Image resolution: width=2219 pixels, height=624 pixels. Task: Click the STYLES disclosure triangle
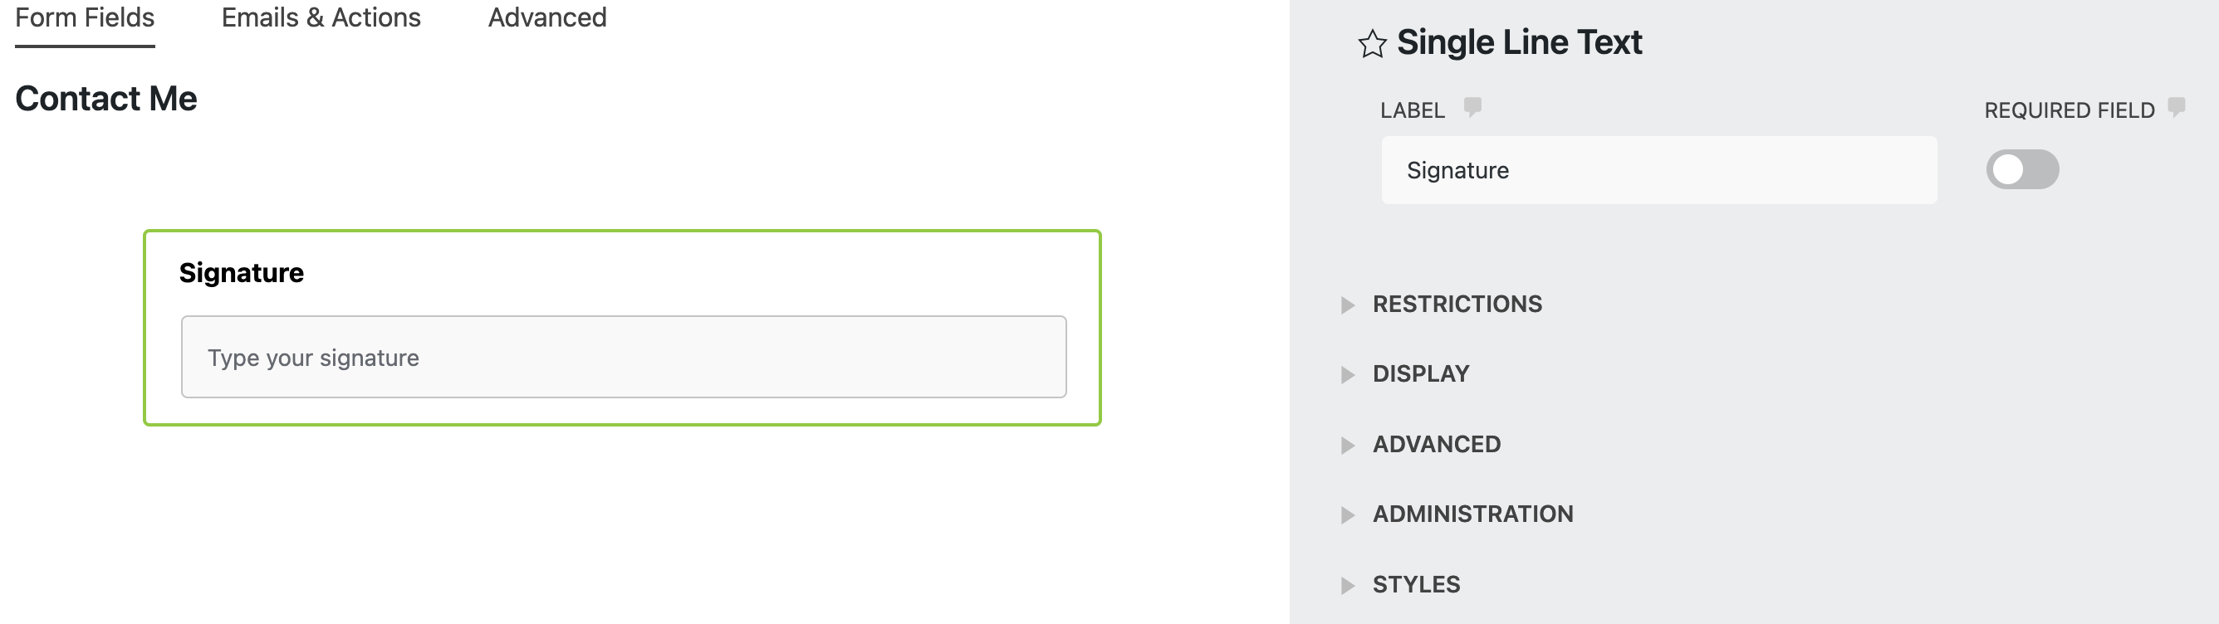coord(1346,584)
